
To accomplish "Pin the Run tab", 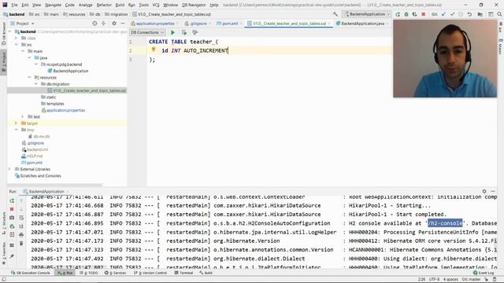I will pyautogui.click(x=12, y=256).
